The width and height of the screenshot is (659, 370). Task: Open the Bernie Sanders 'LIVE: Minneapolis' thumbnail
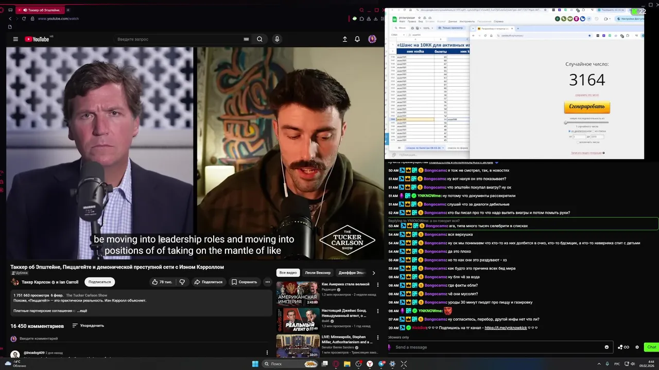coord(298,346)
